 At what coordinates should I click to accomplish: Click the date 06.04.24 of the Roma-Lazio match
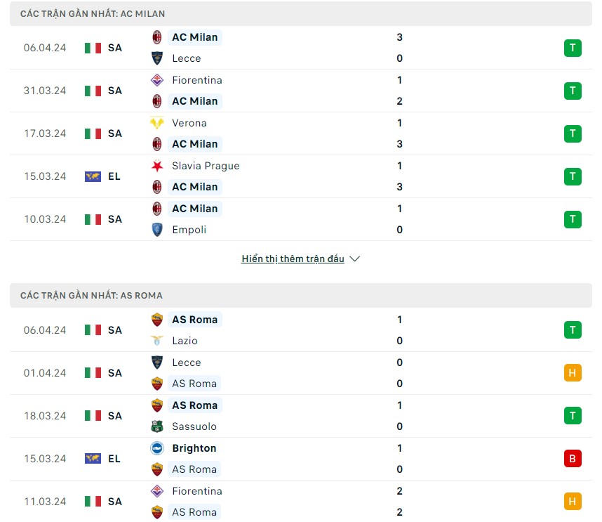tap(45, 330)
